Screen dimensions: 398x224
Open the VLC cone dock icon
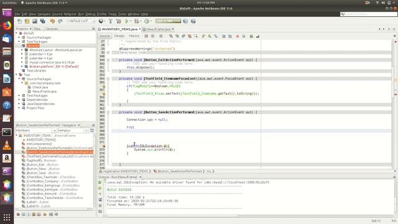point(7,145)
